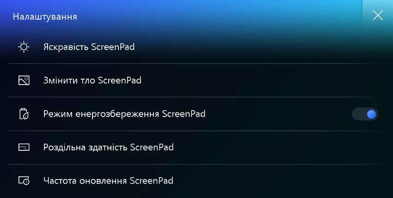This screenshot has height=198, width=393.
Task: Click the blue knob of the energy toggle
Action: tap(371, 114)
